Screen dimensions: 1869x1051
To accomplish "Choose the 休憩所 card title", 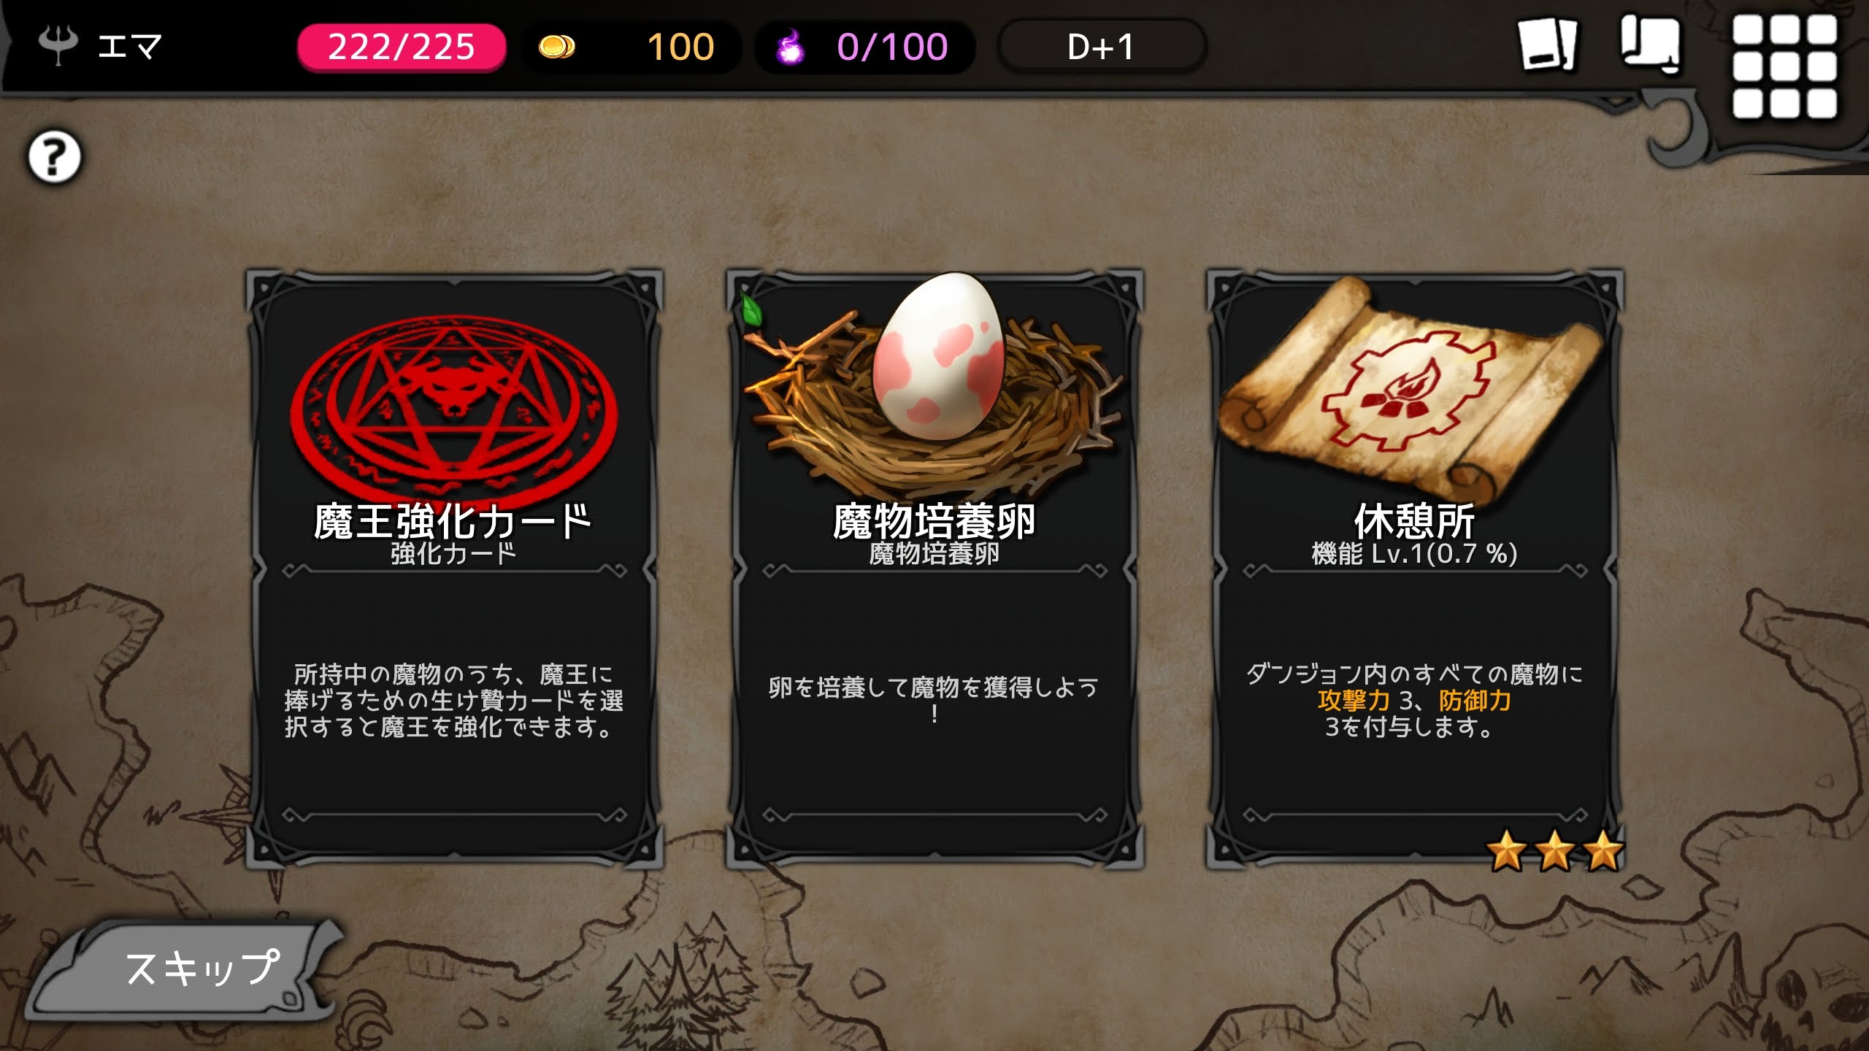I will click(x=1414, y=521).
